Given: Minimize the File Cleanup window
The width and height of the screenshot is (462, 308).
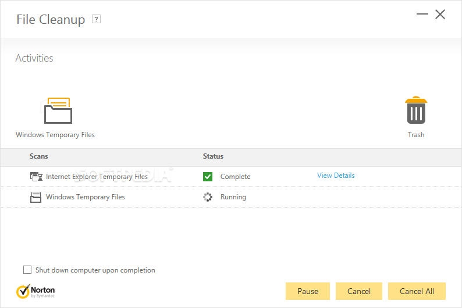Looking at the screenshot, I should click(x=422, y=14).
